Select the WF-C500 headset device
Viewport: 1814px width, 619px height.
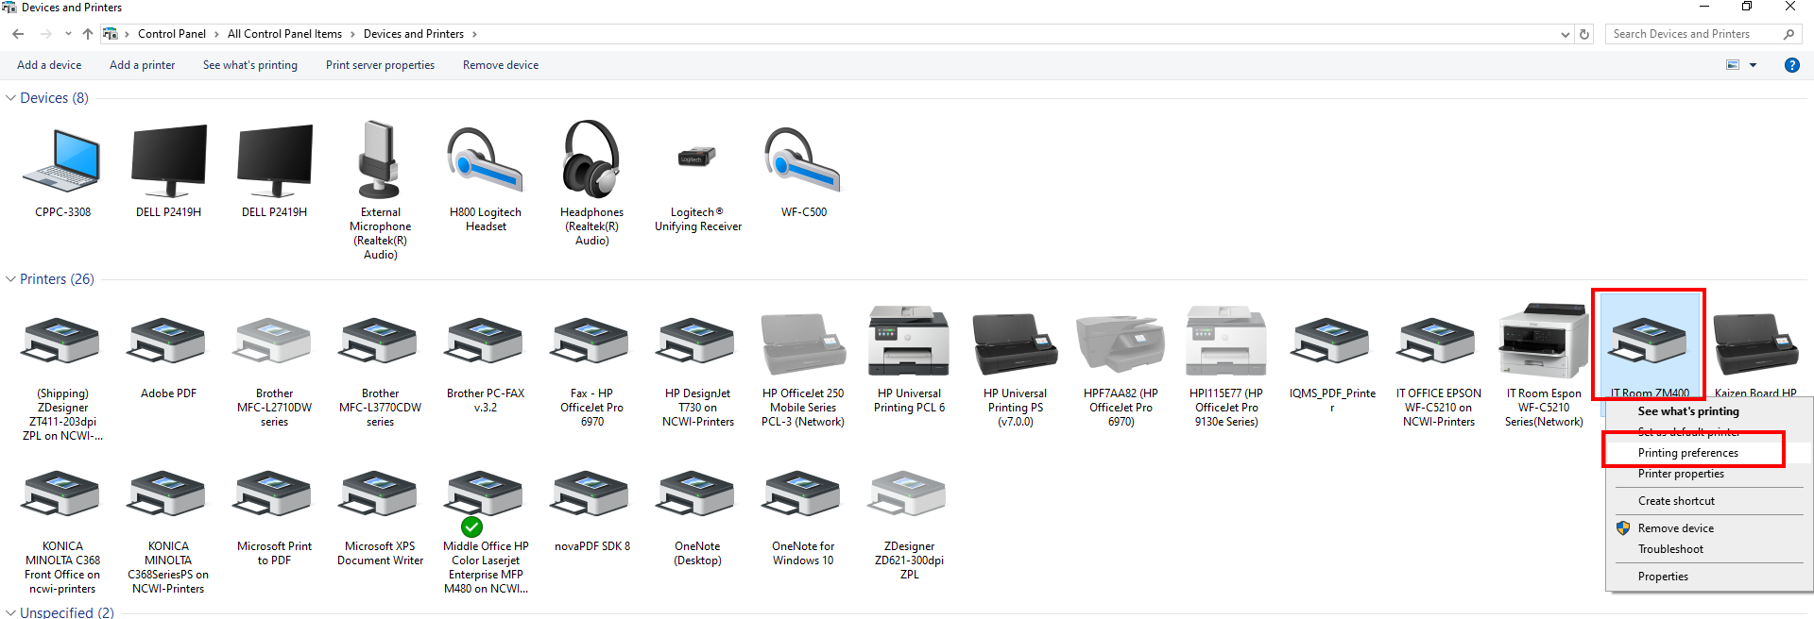[803, 159]
